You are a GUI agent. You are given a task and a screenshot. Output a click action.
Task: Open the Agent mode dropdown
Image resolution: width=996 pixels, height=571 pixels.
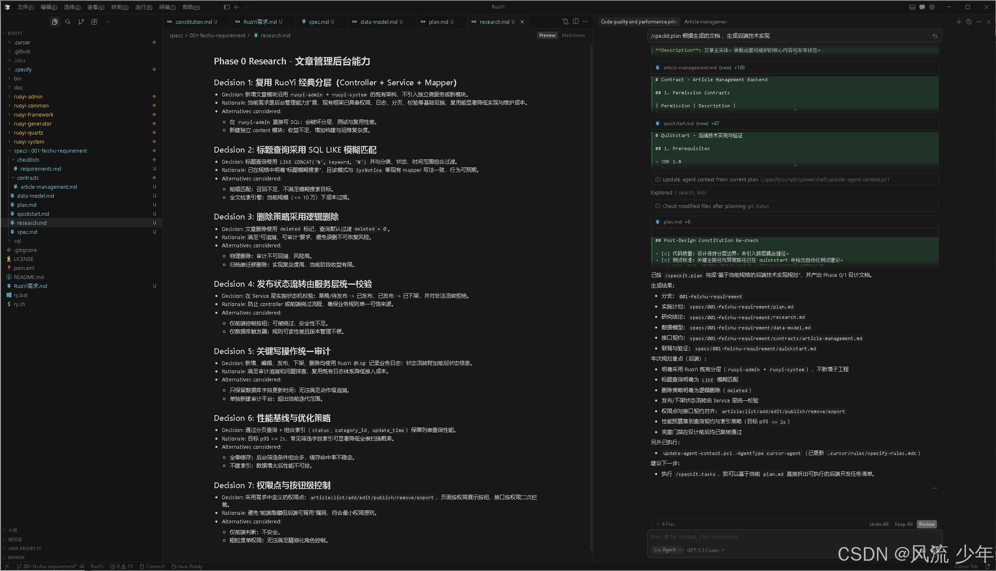667,550
